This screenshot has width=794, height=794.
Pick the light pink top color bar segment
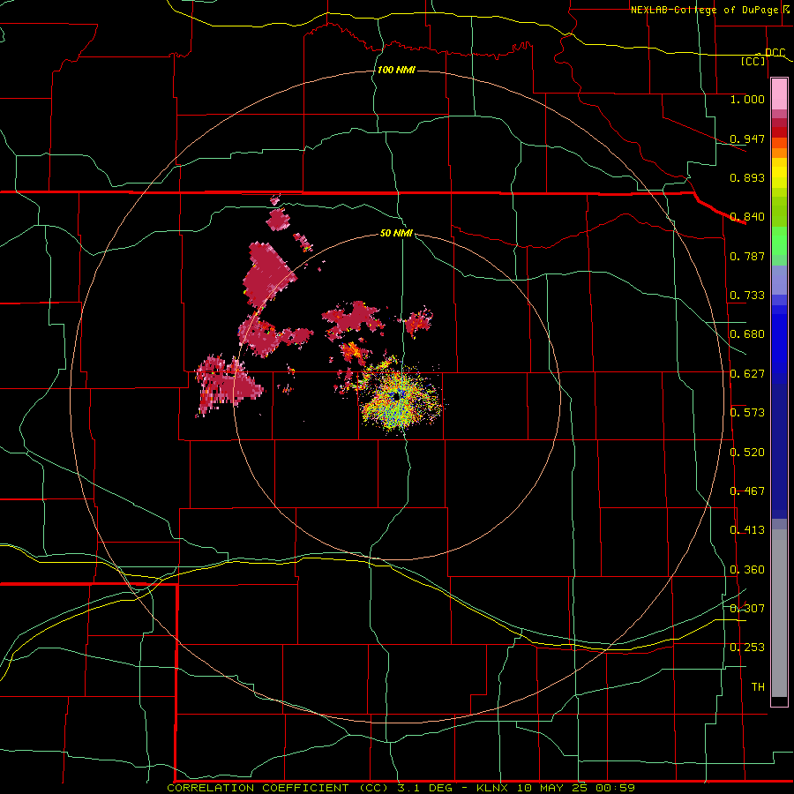click(x=779, y=94)
